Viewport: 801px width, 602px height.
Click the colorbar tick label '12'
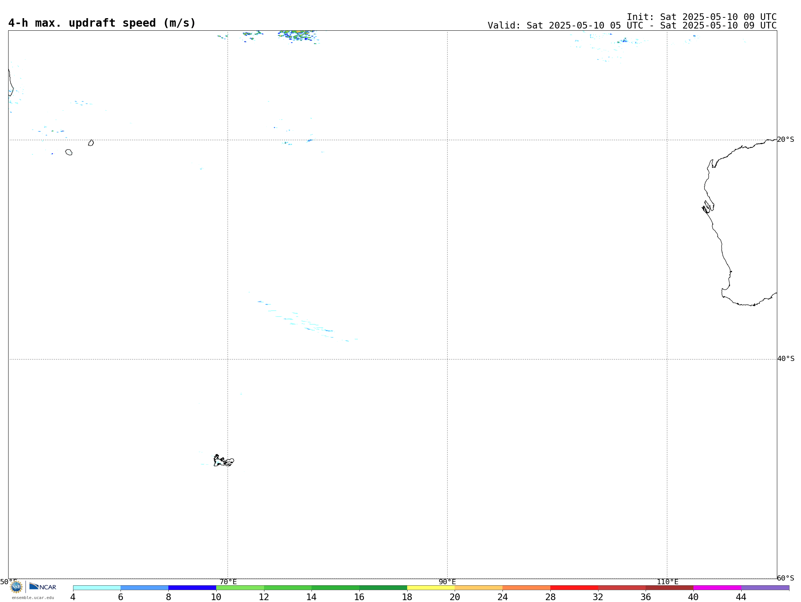[x=264, y=597]
